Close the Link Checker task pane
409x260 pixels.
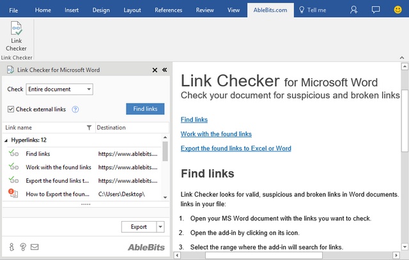[x=155, y=70]
